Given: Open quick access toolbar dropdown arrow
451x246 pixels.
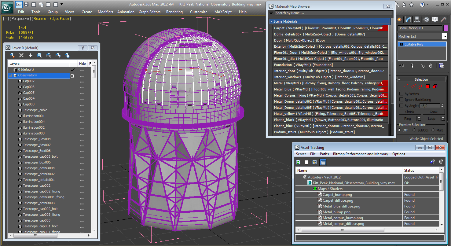Looking at the screenshot, I should 62,4.
